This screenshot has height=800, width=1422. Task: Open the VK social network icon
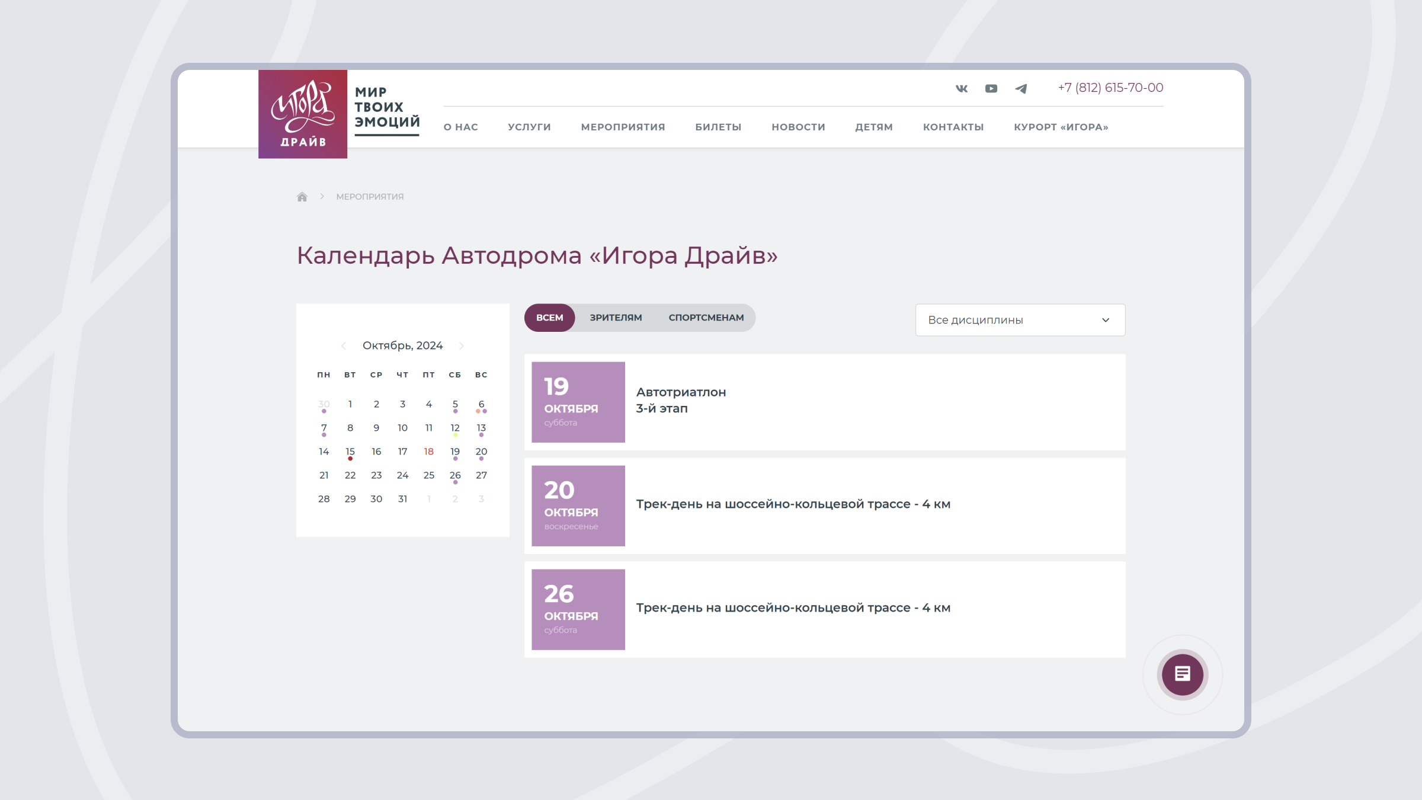[x=962, y=88]
